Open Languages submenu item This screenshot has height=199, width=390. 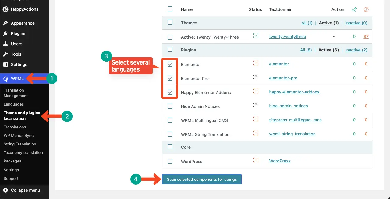(x=14, y=104)
